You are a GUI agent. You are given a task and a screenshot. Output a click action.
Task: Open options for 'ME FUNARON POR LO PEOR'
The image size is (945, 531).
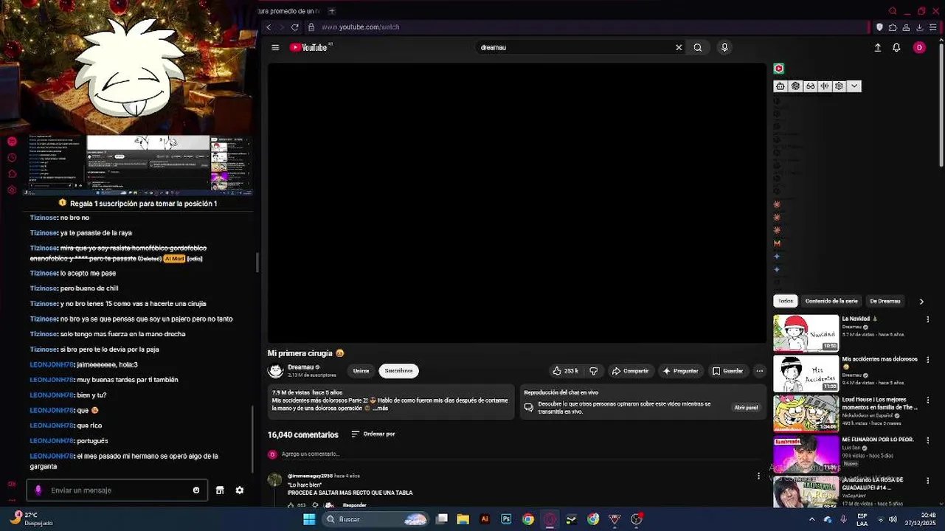tap(928, 440)
